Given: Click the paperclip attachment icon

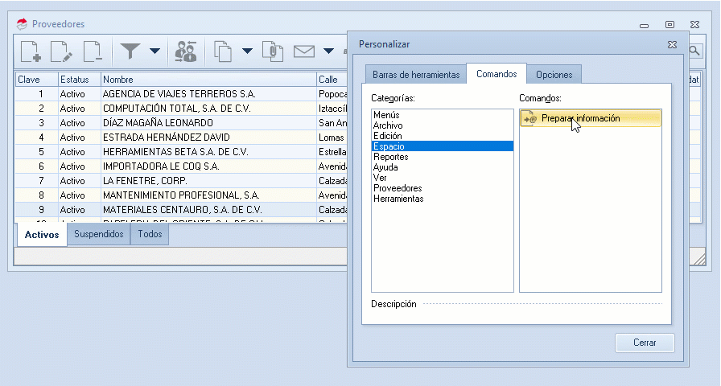Looking at the screenshot, I should point(274,52).
